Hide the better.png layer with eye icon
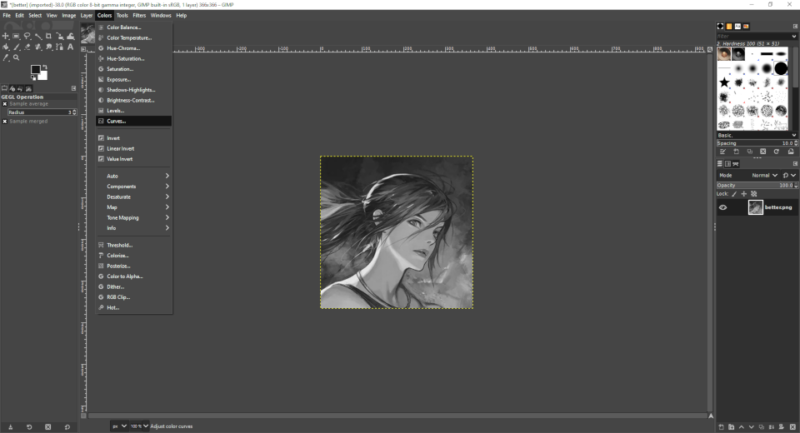 coord(722,207)
